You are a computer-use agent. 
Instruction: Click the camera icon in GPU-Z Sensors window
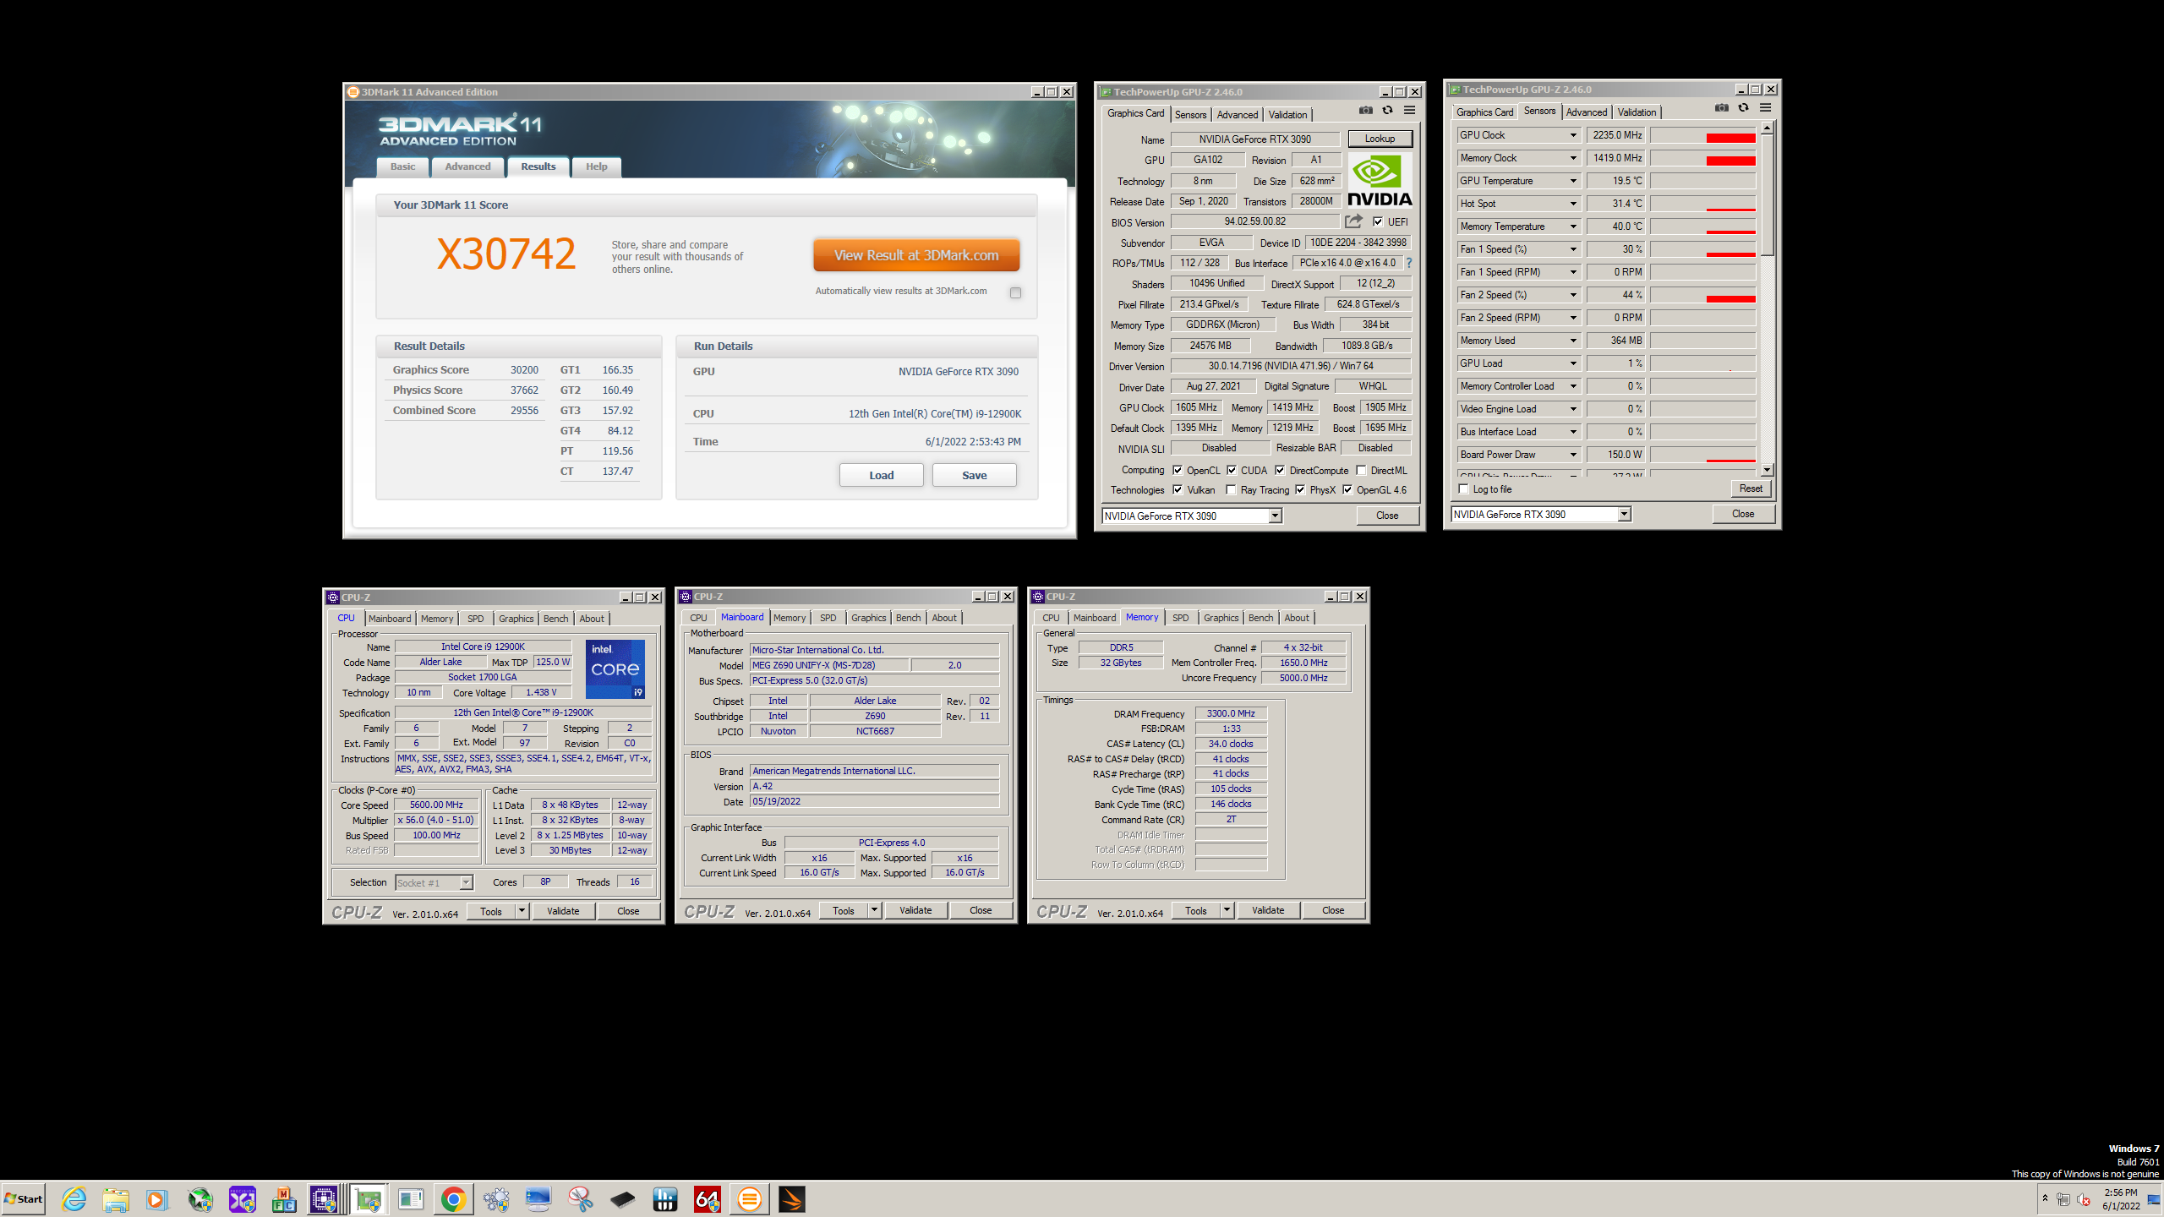(x=1721, y=108)
